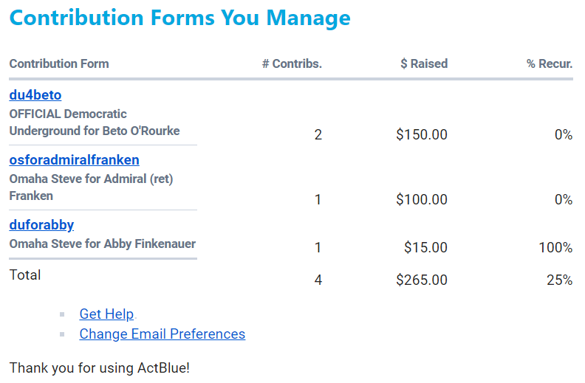The width and height of the screenshot is (585, 383).
Task: Click the Get Help link
Action: click(106, 314)
